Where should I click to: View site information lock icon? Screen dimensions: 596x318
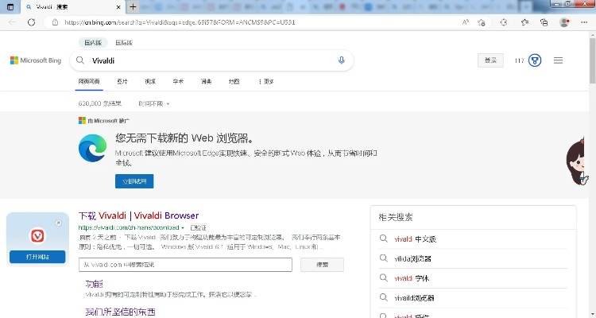click(55, 22)
